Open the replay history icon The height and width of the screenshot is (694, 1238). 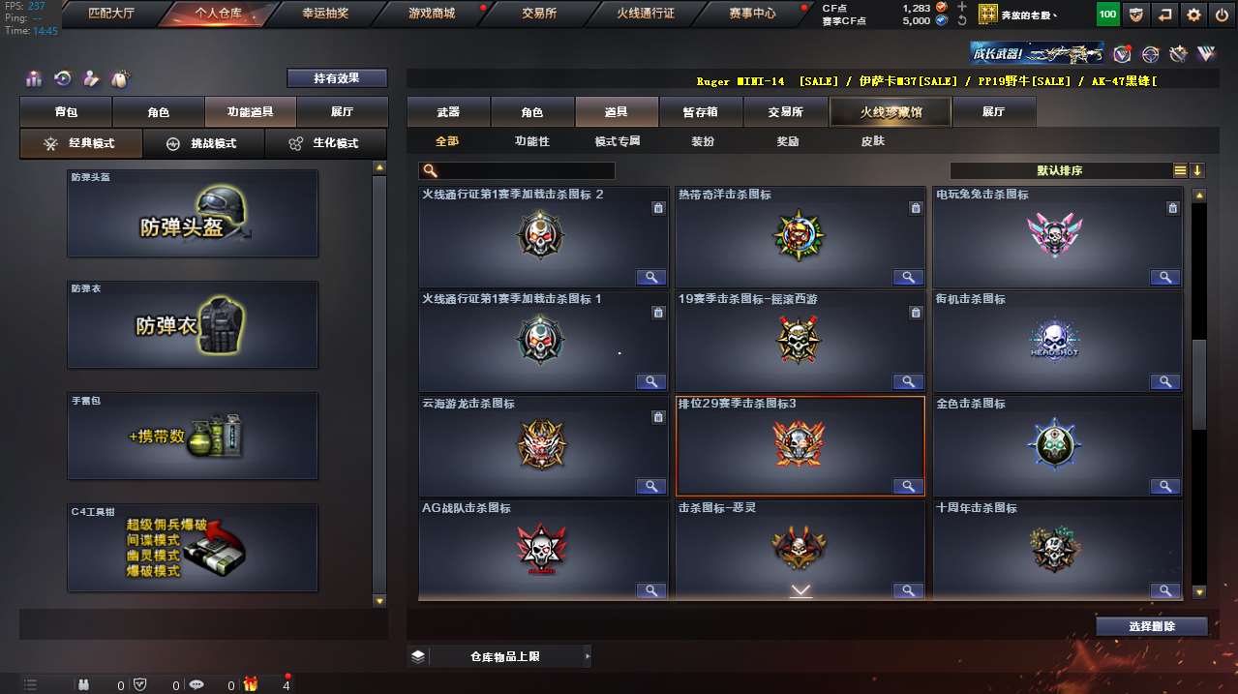pos(63,79)
